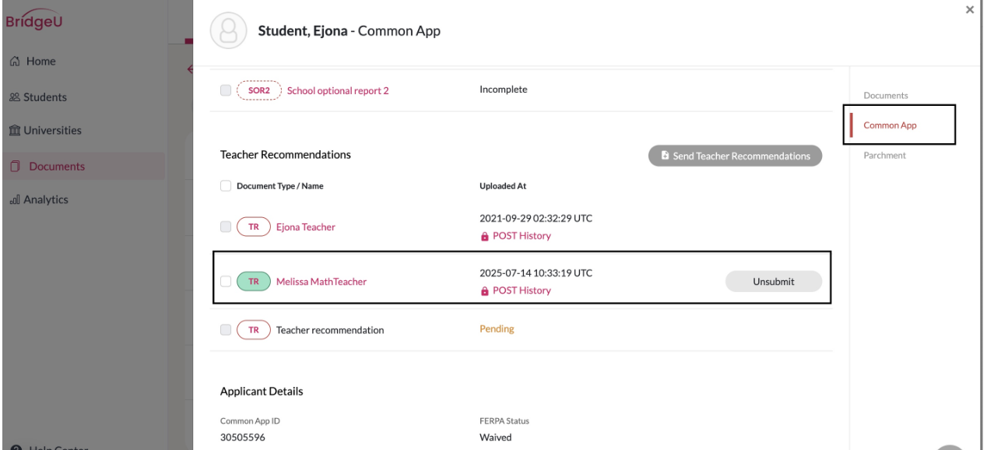987x450 pixels.
Task: Click the green TR badge for Melissa MathTeacher
Action: click(x=253, y=282)
